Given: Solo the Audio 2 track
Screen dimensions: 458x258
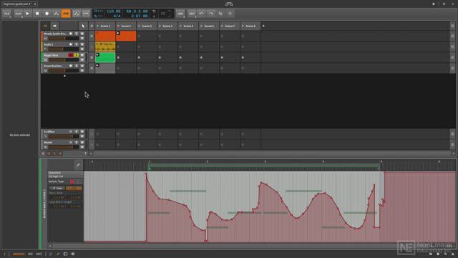Looking at the screenshot, I should tap(77, 44).
